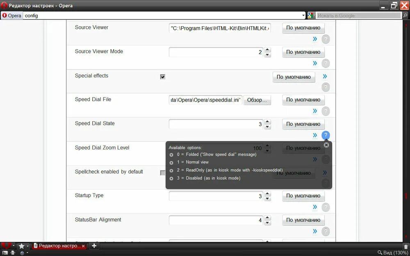This screenshot has width=410, height=256.
Task: Click the double-arrow icon for Source Viewer Mode
Action: (x=315, y=63)
